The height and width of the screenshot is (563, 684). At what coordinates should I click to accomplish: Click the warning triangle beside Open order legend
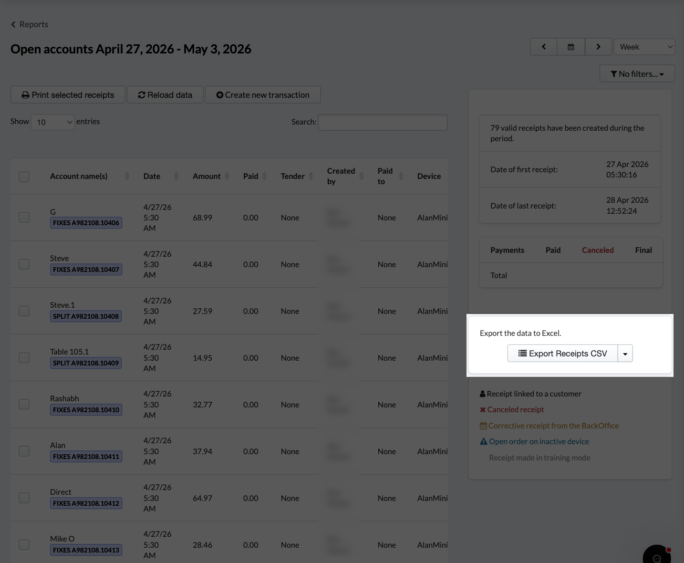pyautogui.click(x=484, y=441)
